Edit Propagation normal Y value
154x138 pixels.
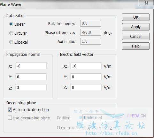[31, 77]
